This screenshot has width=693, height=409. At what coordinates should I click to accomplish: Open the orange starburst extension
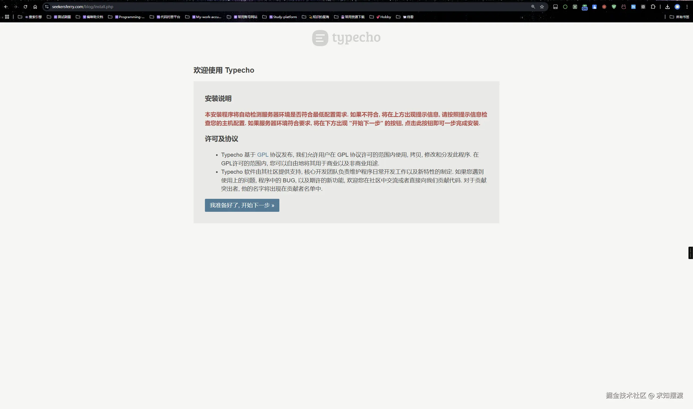point(604,6)
